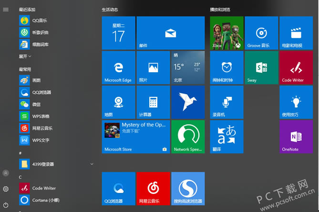Screen dimensions: 319x212
Task: Open the 计算器 calculator tile
Action: [x=153, y=102]
